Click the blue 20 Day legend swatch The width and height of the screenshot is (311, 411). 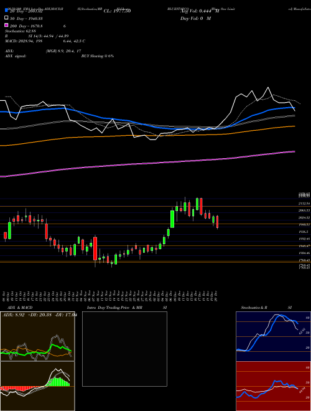(6, 11)
